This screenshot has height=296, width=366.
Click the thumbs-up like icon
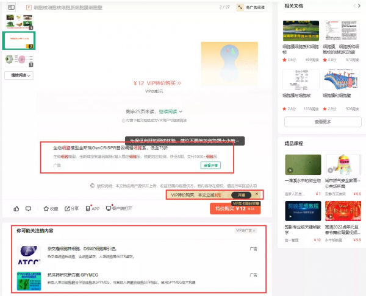click(x=16, y=208)
